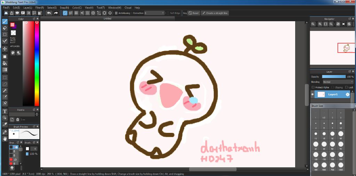
Task: Enable the Clipping checkbox
Action: (333, 87)
